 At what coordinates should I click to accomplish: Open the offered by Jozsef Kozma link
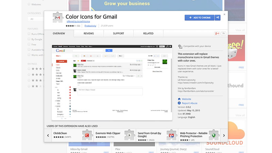click(78, 21)
